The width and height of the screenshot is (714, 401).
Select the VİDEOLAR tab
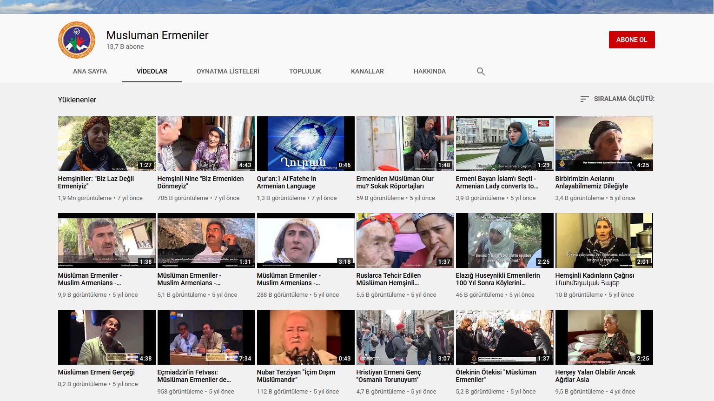click(152, 71)
